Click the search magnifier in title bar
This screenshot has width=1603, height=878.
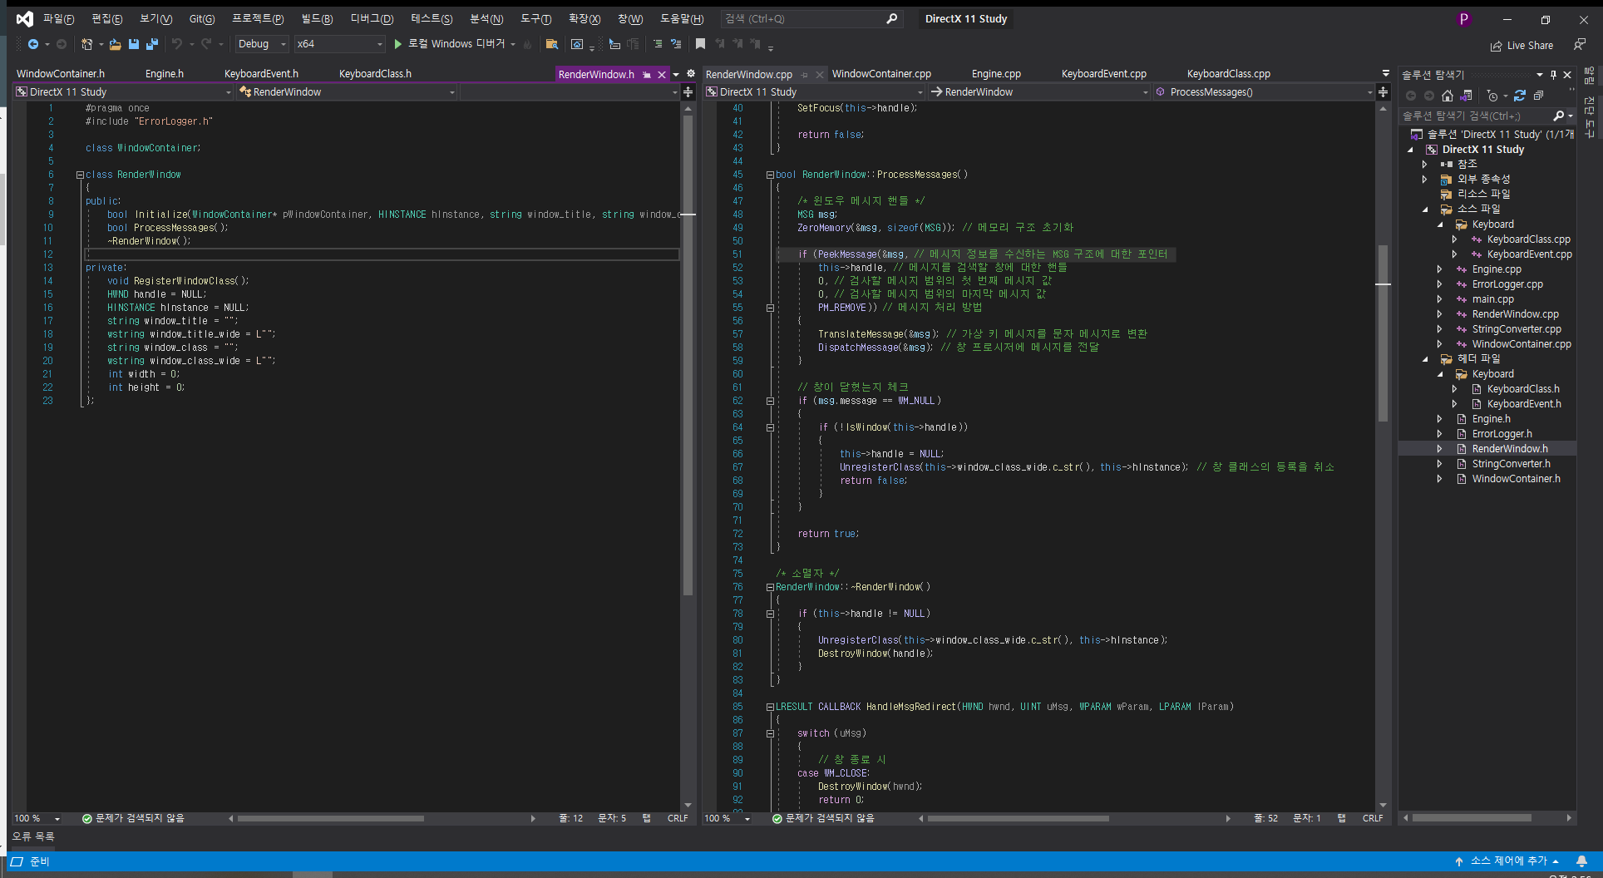[892, 18]
